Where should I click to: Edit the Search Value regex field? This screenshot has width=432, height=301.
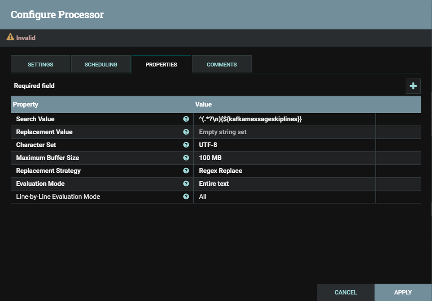click(x=250, y=119)
